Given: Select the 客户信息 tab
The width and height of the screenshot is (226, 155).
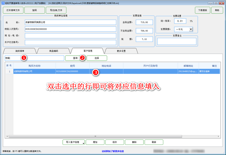Looking at the screenshot, I should (88, 51).
